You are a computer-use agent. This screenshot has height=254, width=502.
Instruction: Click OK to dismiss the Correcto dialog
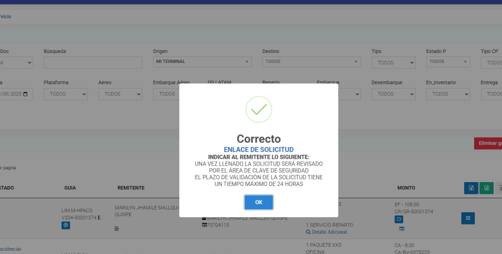click(258, 202)
